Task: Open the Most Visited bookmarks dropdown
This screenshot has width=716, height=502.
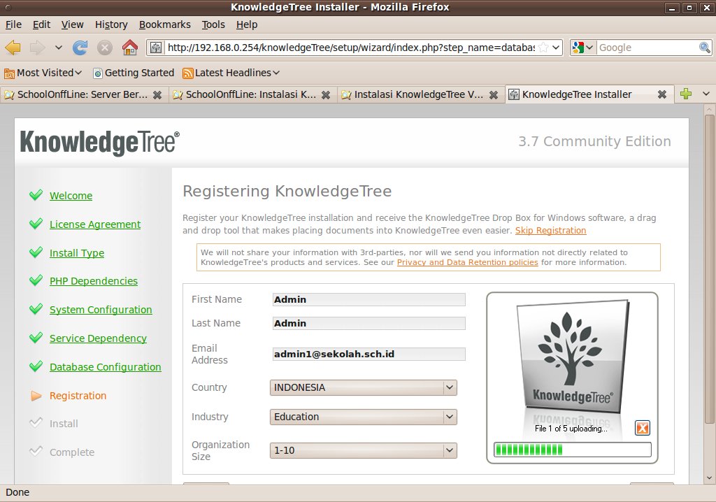Action: 43,73
